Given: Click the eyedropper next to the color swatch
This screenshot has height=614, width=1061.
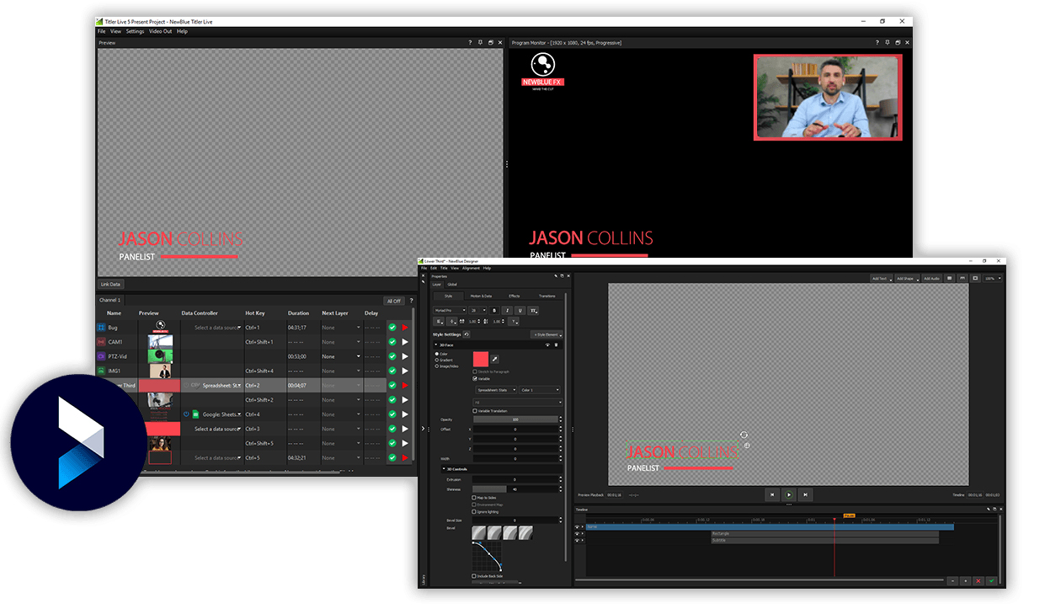Looking at the screenshot, I should [x=495, y=359].
